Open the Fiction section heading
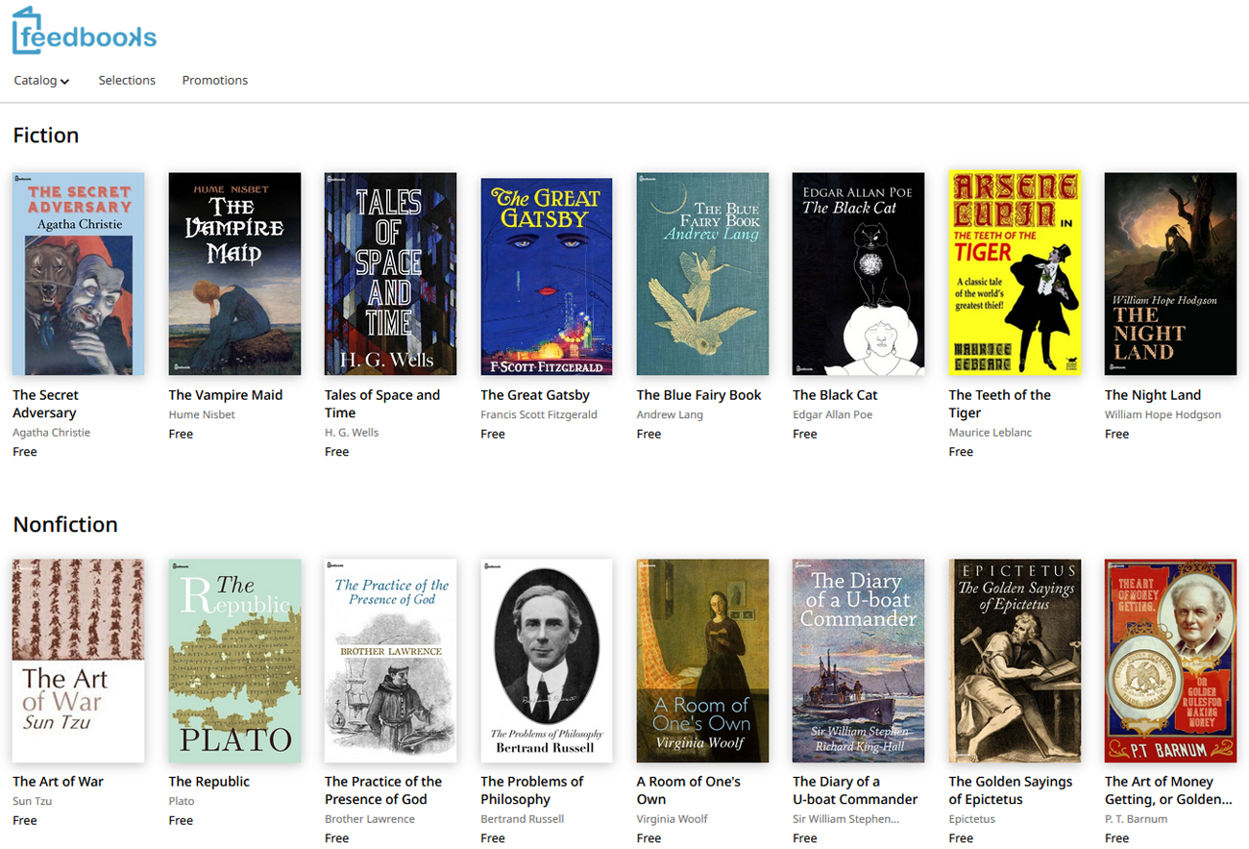This screenshot has width=1249, height=849. pyautogui.click(x=46, y=136)
